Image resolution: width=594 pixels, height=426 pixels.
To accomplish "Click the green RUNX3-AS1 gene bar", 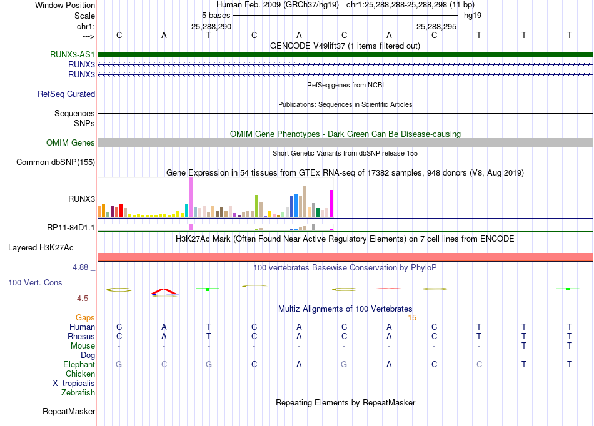I will pyautogui.click(x=345, y=54).
